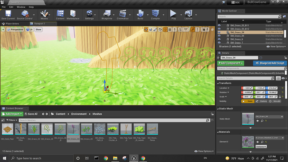Hide SM_Grass_04 actor via eye icon
288x162 pixels.
click(219, 32)
